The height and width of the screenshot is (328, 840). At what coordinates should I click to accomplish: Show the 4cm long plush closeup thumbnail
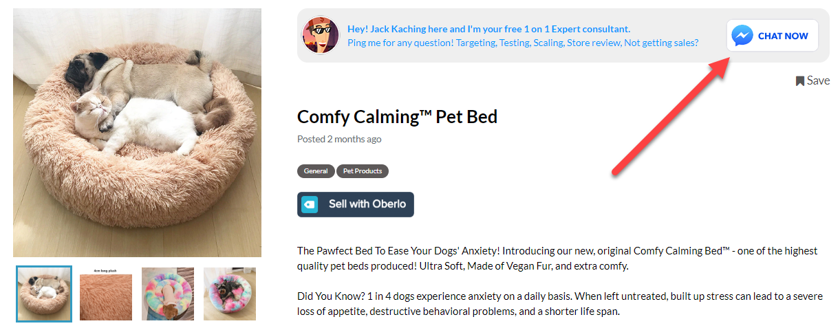(x=106, y=294)
